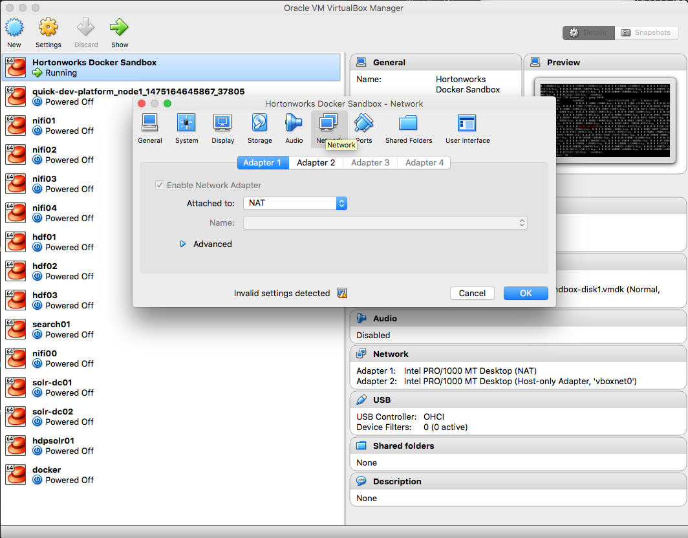The image size is (688, 538).
Task: Click the Shared Folders icon
Action: [408, 124]
